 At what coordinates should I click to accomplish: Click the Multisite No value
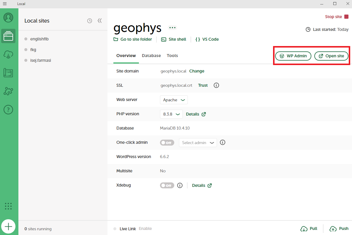163,171
